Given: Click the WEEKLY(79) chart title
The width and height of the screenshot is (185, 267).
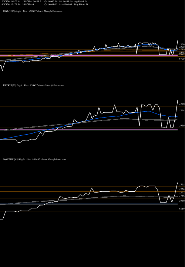Looking at the screenshot, I should click(33, 85).
